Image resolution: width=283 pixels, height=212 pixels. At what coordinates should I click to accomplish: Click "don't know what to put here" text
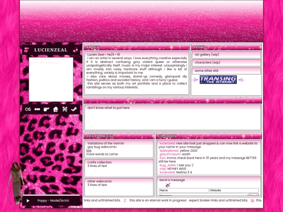pyautogui.click(x=108, y=108)
